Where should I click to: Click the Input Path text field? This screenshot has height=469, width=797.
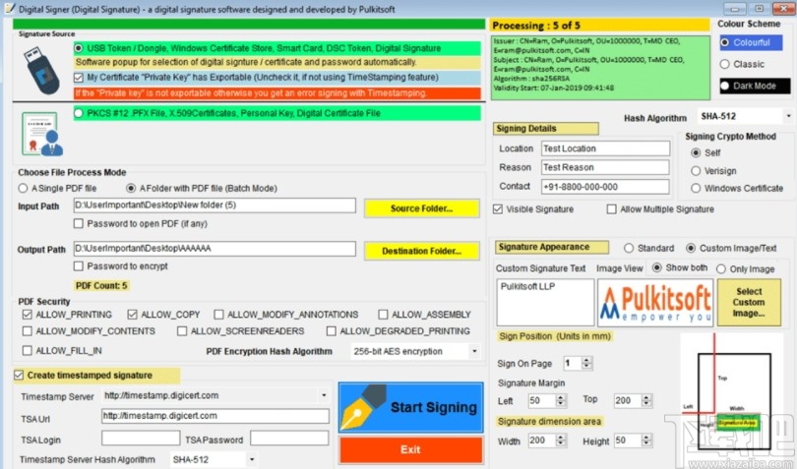pyautogui.click(x=215, y=205)
